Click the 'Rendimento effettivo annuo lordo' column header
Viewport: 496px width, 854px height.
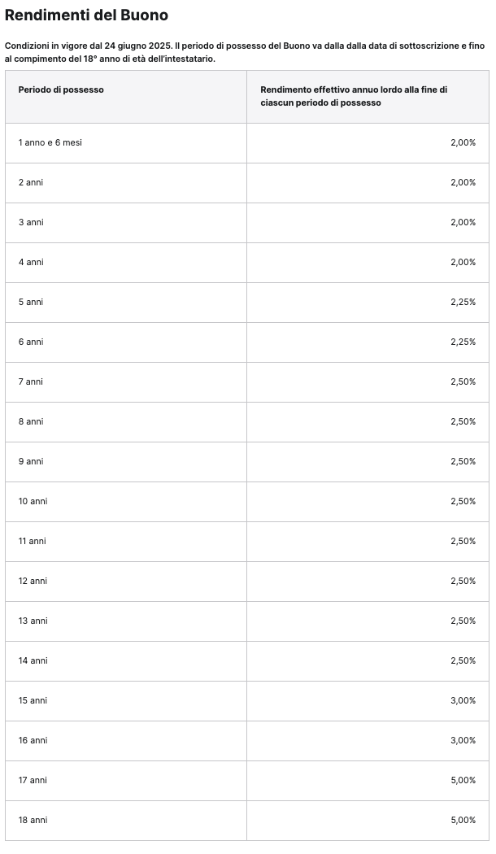click(x=354, y=96)
